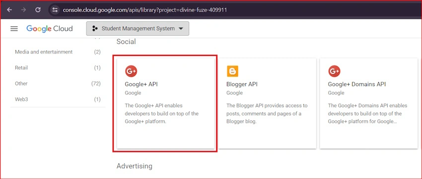422x179 pixels.
Task: Click the Google+ API card icon
Action: (x=131, y=71)
